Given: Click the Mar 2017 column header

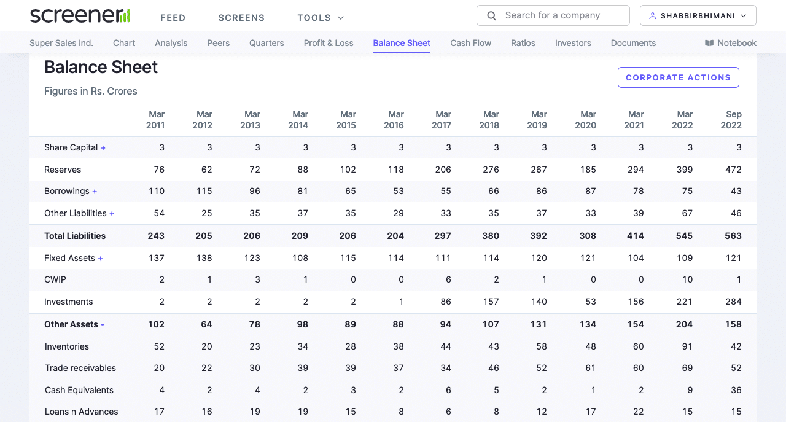Looking at the screenshot, I should [x=442, y=120].
